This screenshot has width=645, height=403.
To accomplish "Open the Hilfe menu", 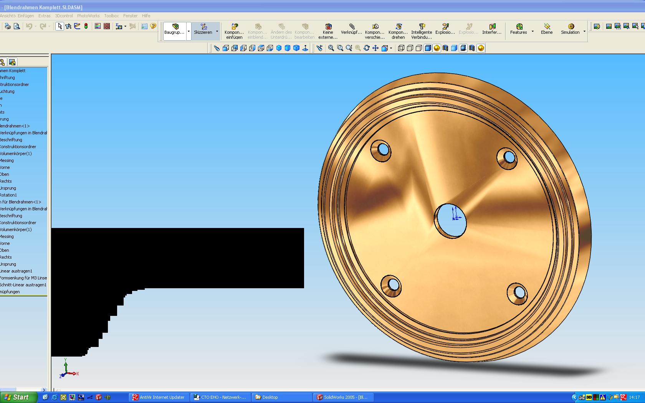I will (x=146, y=16).
